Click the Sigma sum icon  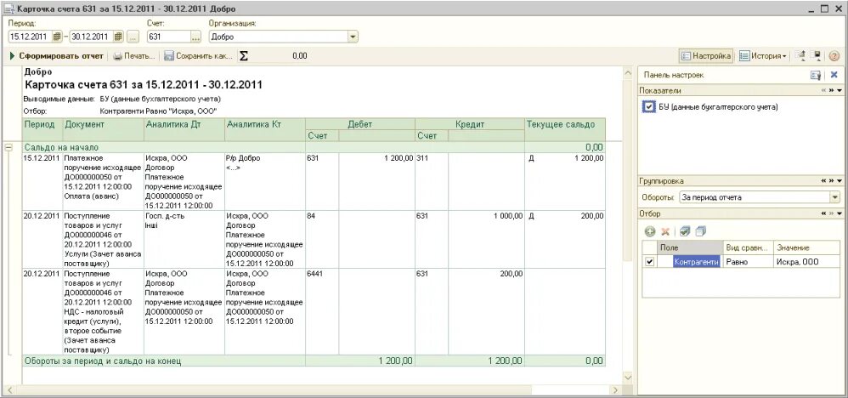pos(243,56)
